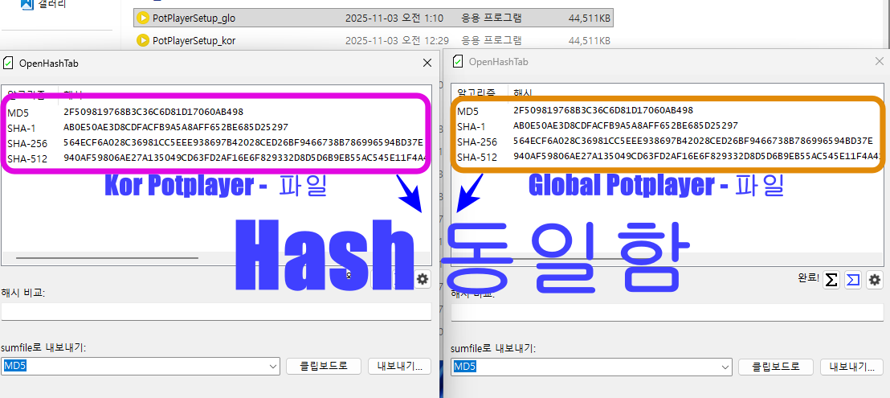This screenshot has width=890, height=398.
Task: Click '내보내기...' button in left window
Action: pyautogui.click(x=400, y=367)
